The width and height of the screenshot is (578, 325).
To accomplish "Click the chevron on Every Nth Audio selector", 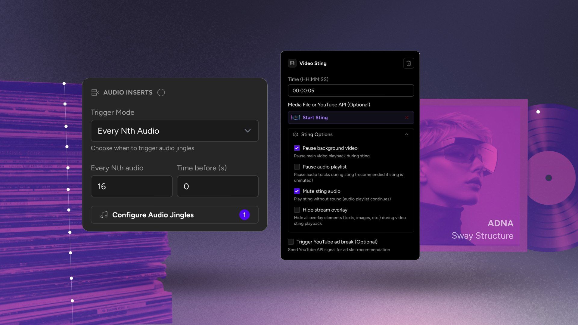I will coord(247,131).
